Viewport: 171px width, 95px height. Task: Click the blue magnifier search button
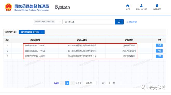coord(119,22)
